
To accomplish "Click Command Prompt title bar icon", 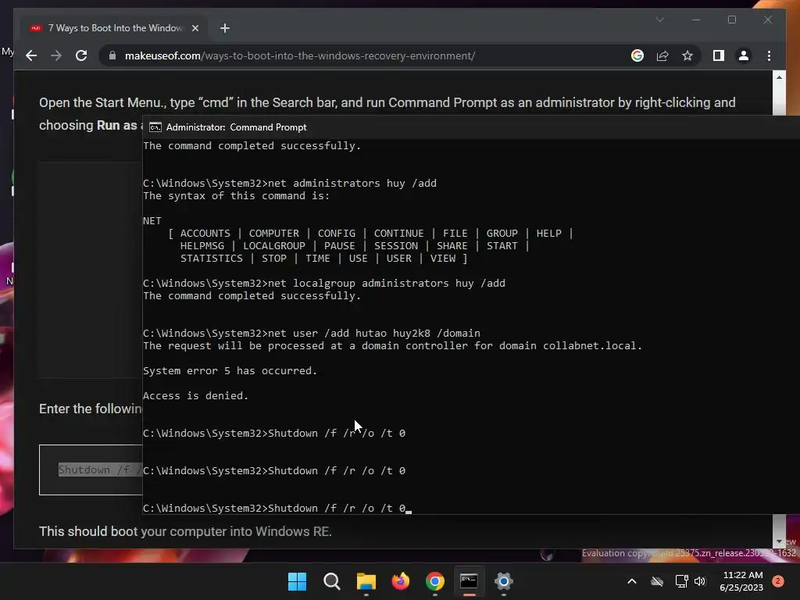I will point(155,127).
